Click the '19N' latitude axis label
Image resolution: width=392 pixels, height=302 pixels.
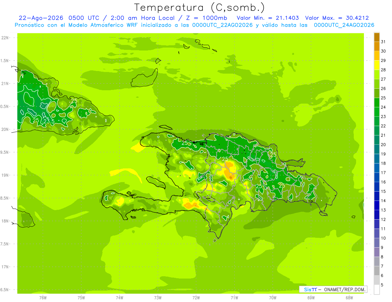(x=6, y=175)
